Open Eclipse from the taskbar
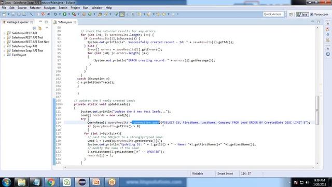332x187 pixels. point(82,182)
